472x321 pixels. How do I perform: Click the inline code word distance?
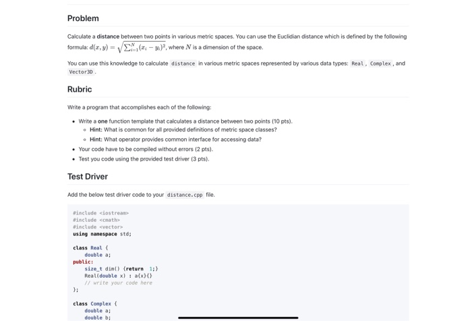click(183, 63)
